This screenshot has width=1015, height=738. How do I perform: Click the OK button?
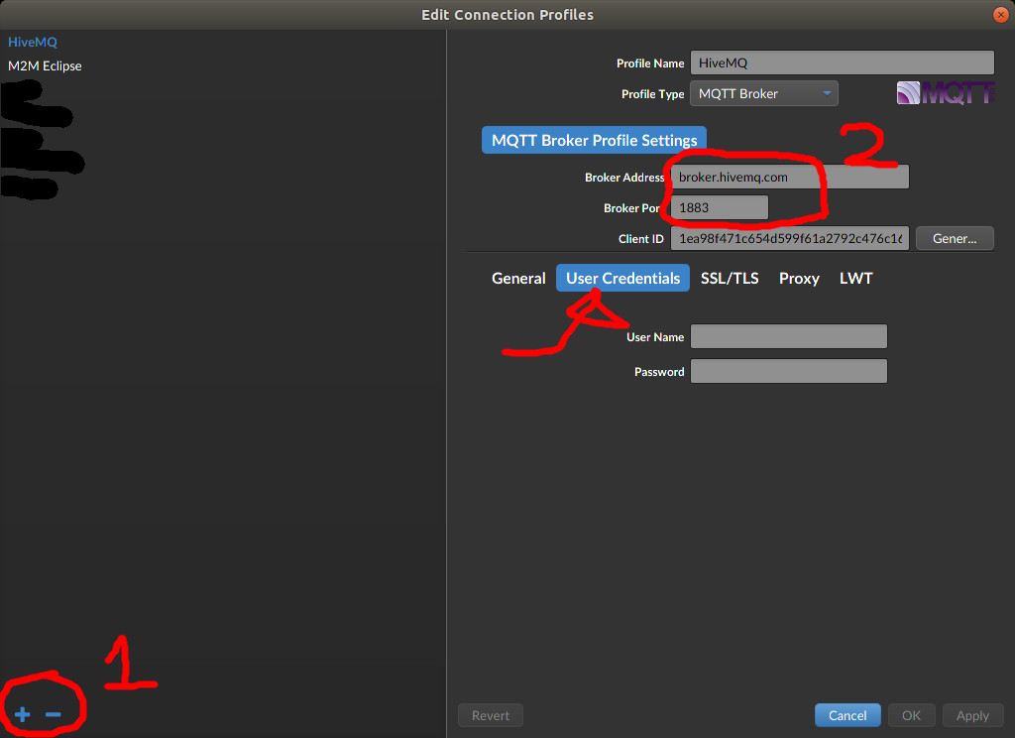pos(912,715)
